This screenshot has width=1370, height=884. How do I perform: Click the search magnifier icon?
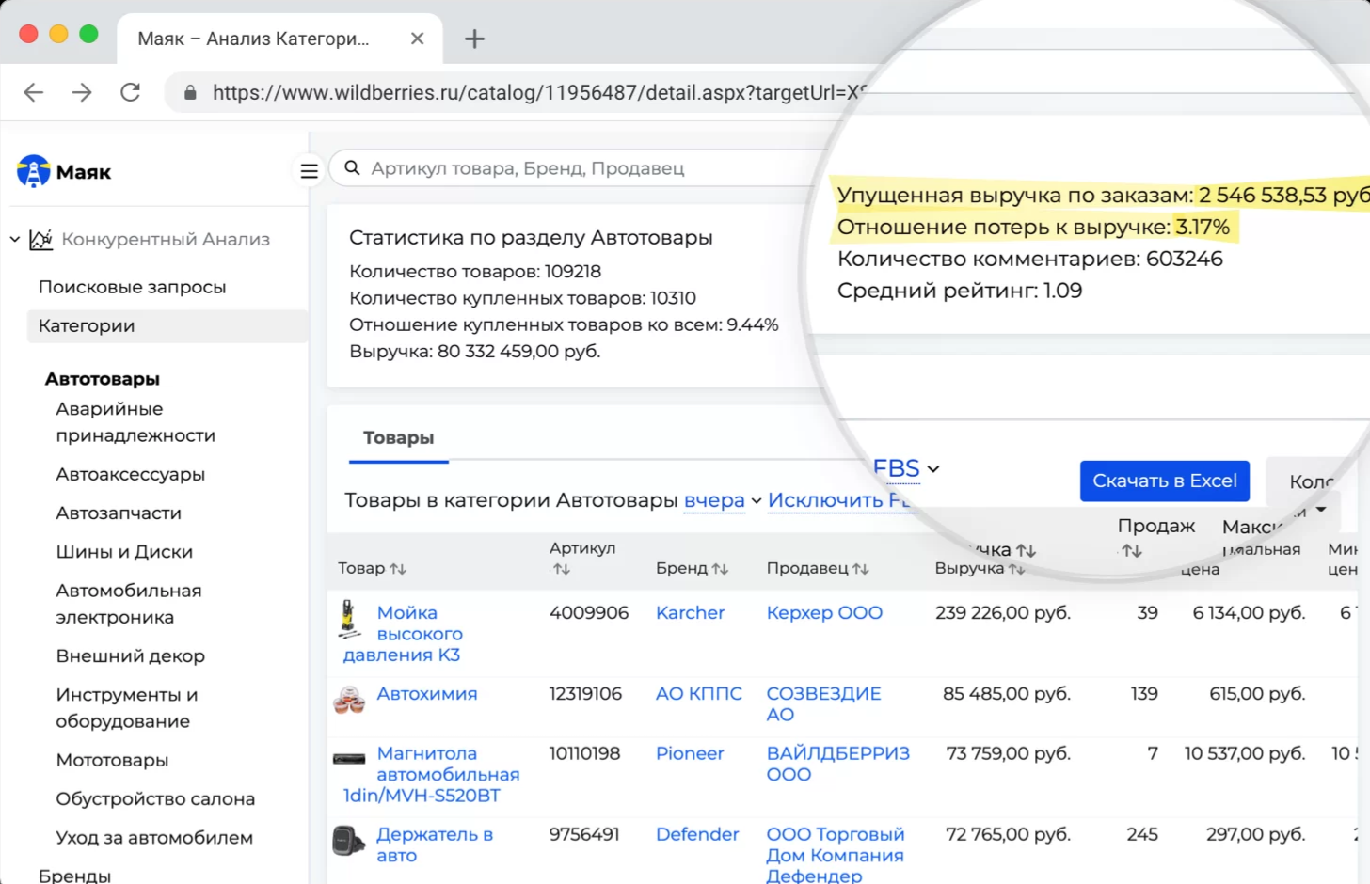352,167
